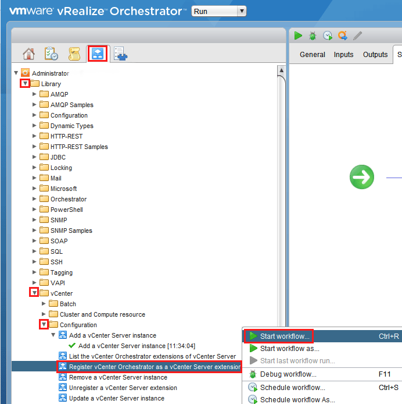Viewport: 402px width, 404px height.
Task: Collapse the Administrator root node
Action: pyautogui.click(x=16, y=73)
